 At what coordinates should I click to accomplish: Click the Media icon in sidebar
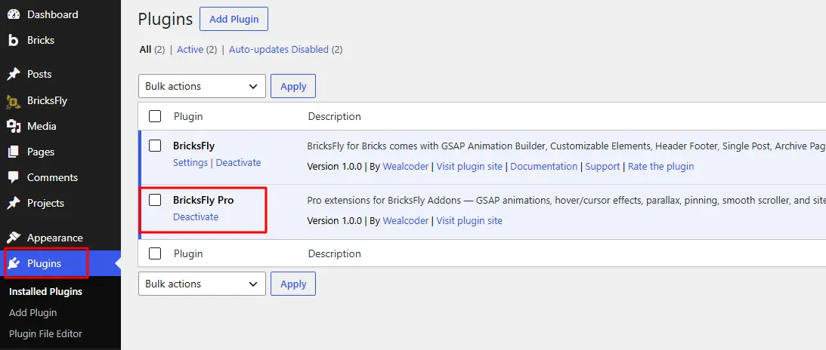(x=14, y=126)
